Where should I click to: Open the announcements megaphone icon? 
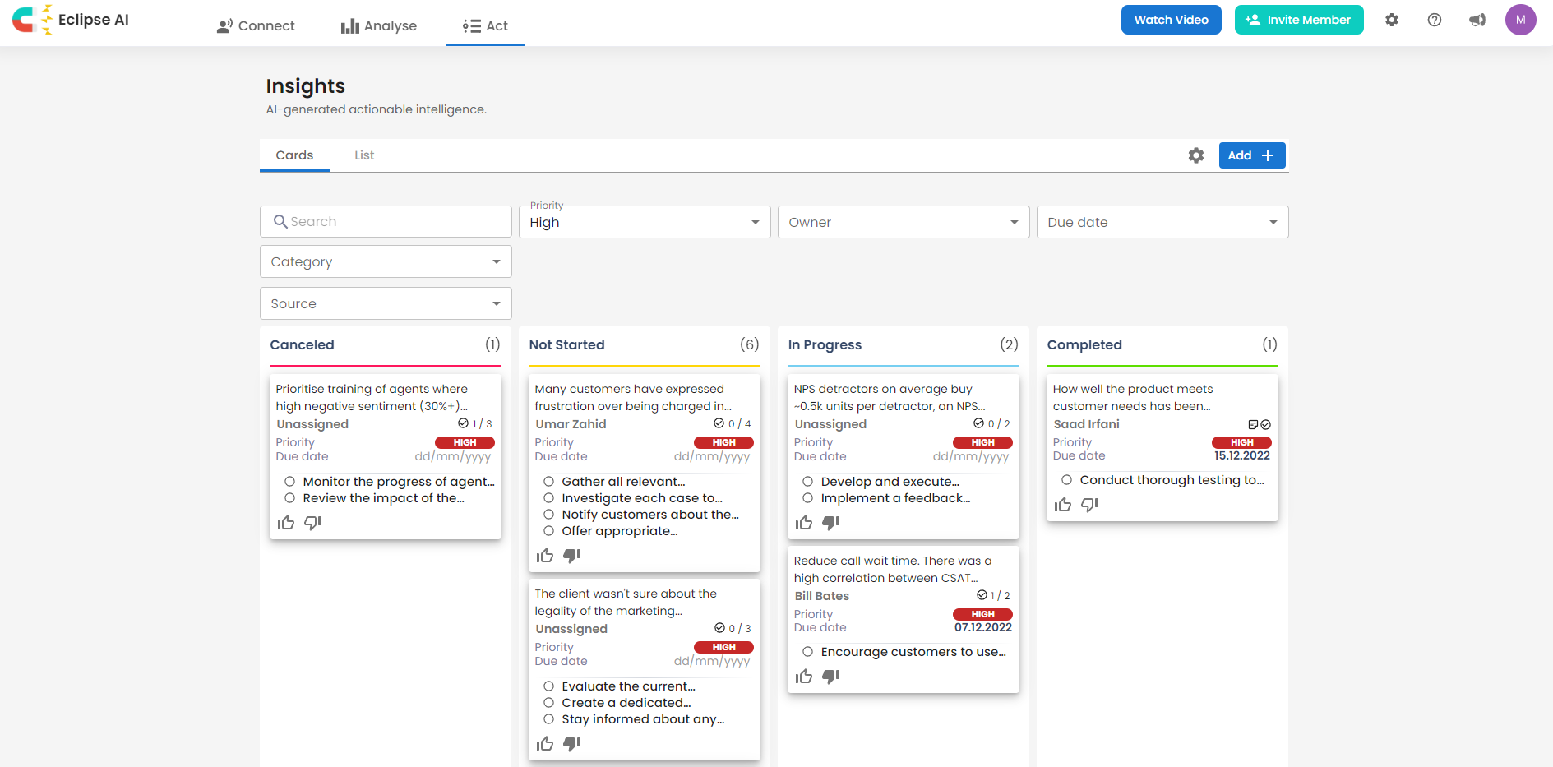pyautogui.click(x=1477, y=20)
